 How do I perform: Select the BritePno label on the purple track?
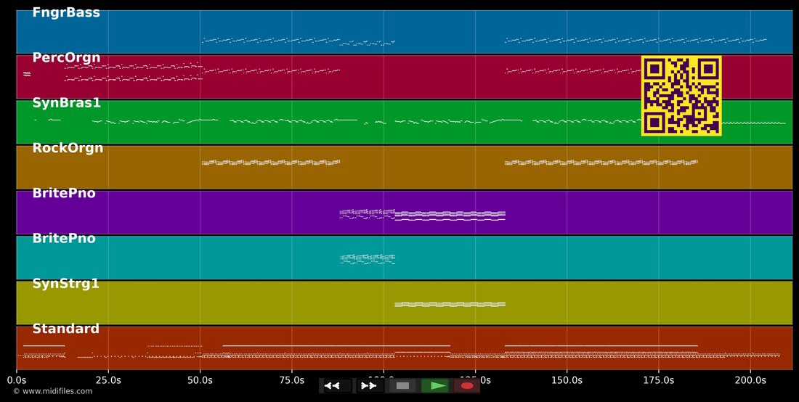point(64,193)
